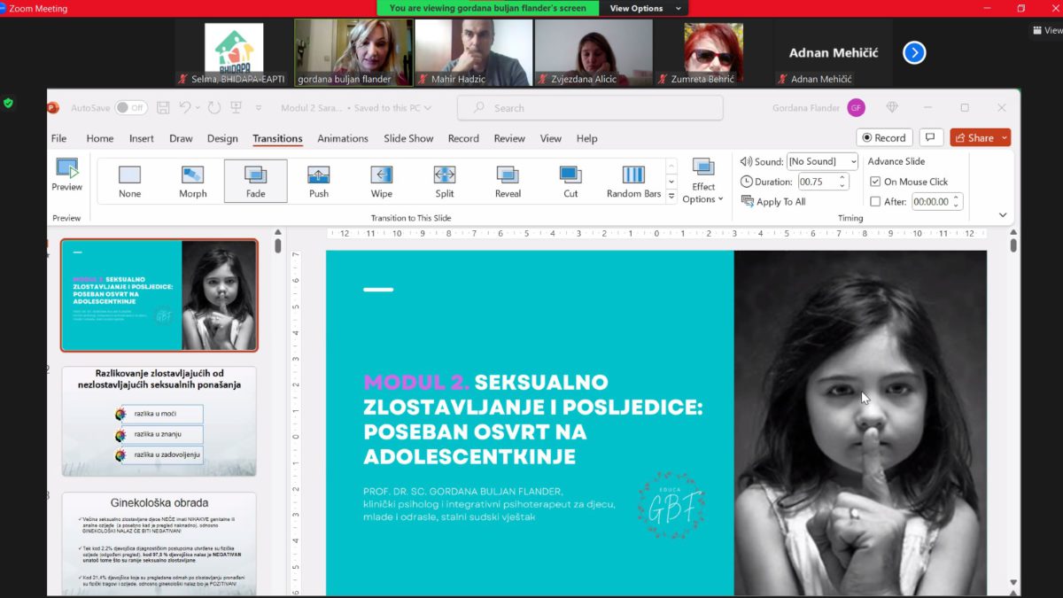Viewport: 1063px width, 598px height.
Task: Uncheck the On Mouse Click checkbox
Action: coord(875,182)
